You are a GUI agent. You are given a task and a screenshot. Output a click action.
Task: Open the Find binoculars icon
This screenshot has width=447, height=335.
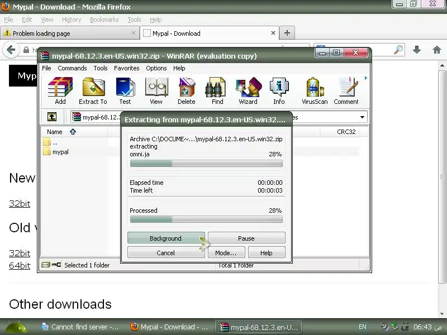point(217,91)
